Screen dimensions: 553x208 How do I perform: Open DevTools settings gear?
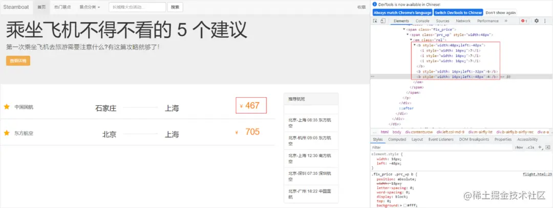pyautogui.click(x=537, y=21)
